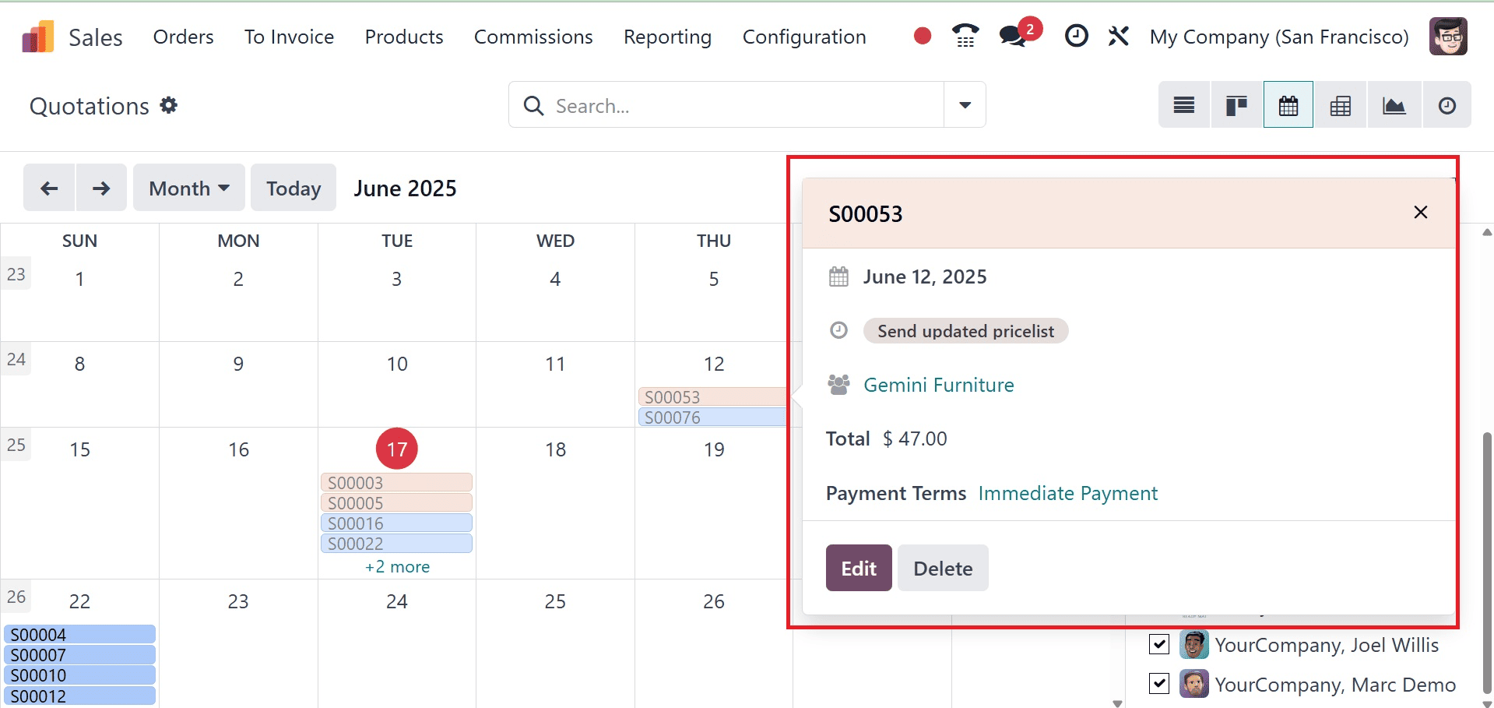
Task: Open the Gemini Furniture customer link
Action: click(939, 385)
